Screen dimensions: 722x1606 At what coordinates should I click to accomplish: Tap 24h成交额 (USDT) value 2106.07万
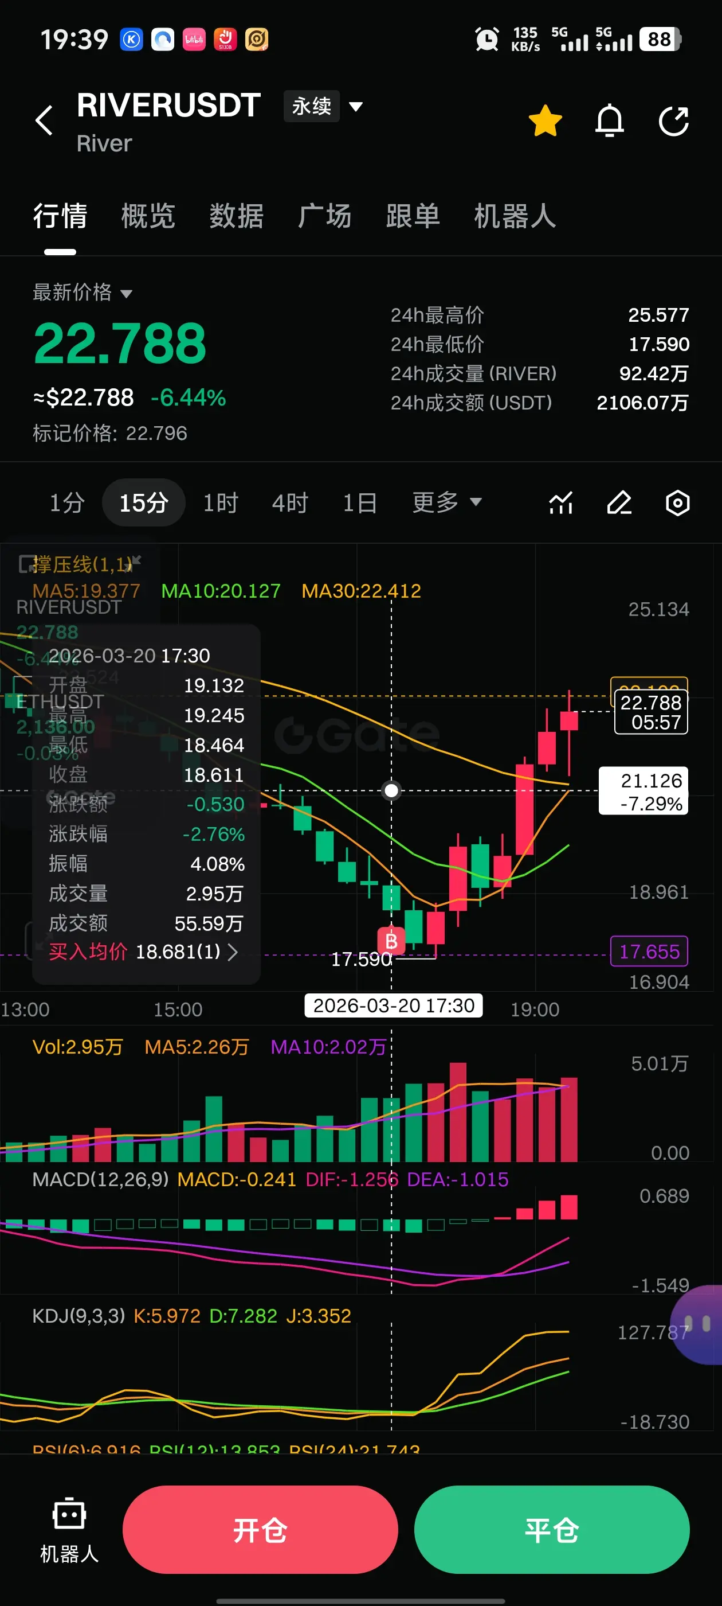642,403
